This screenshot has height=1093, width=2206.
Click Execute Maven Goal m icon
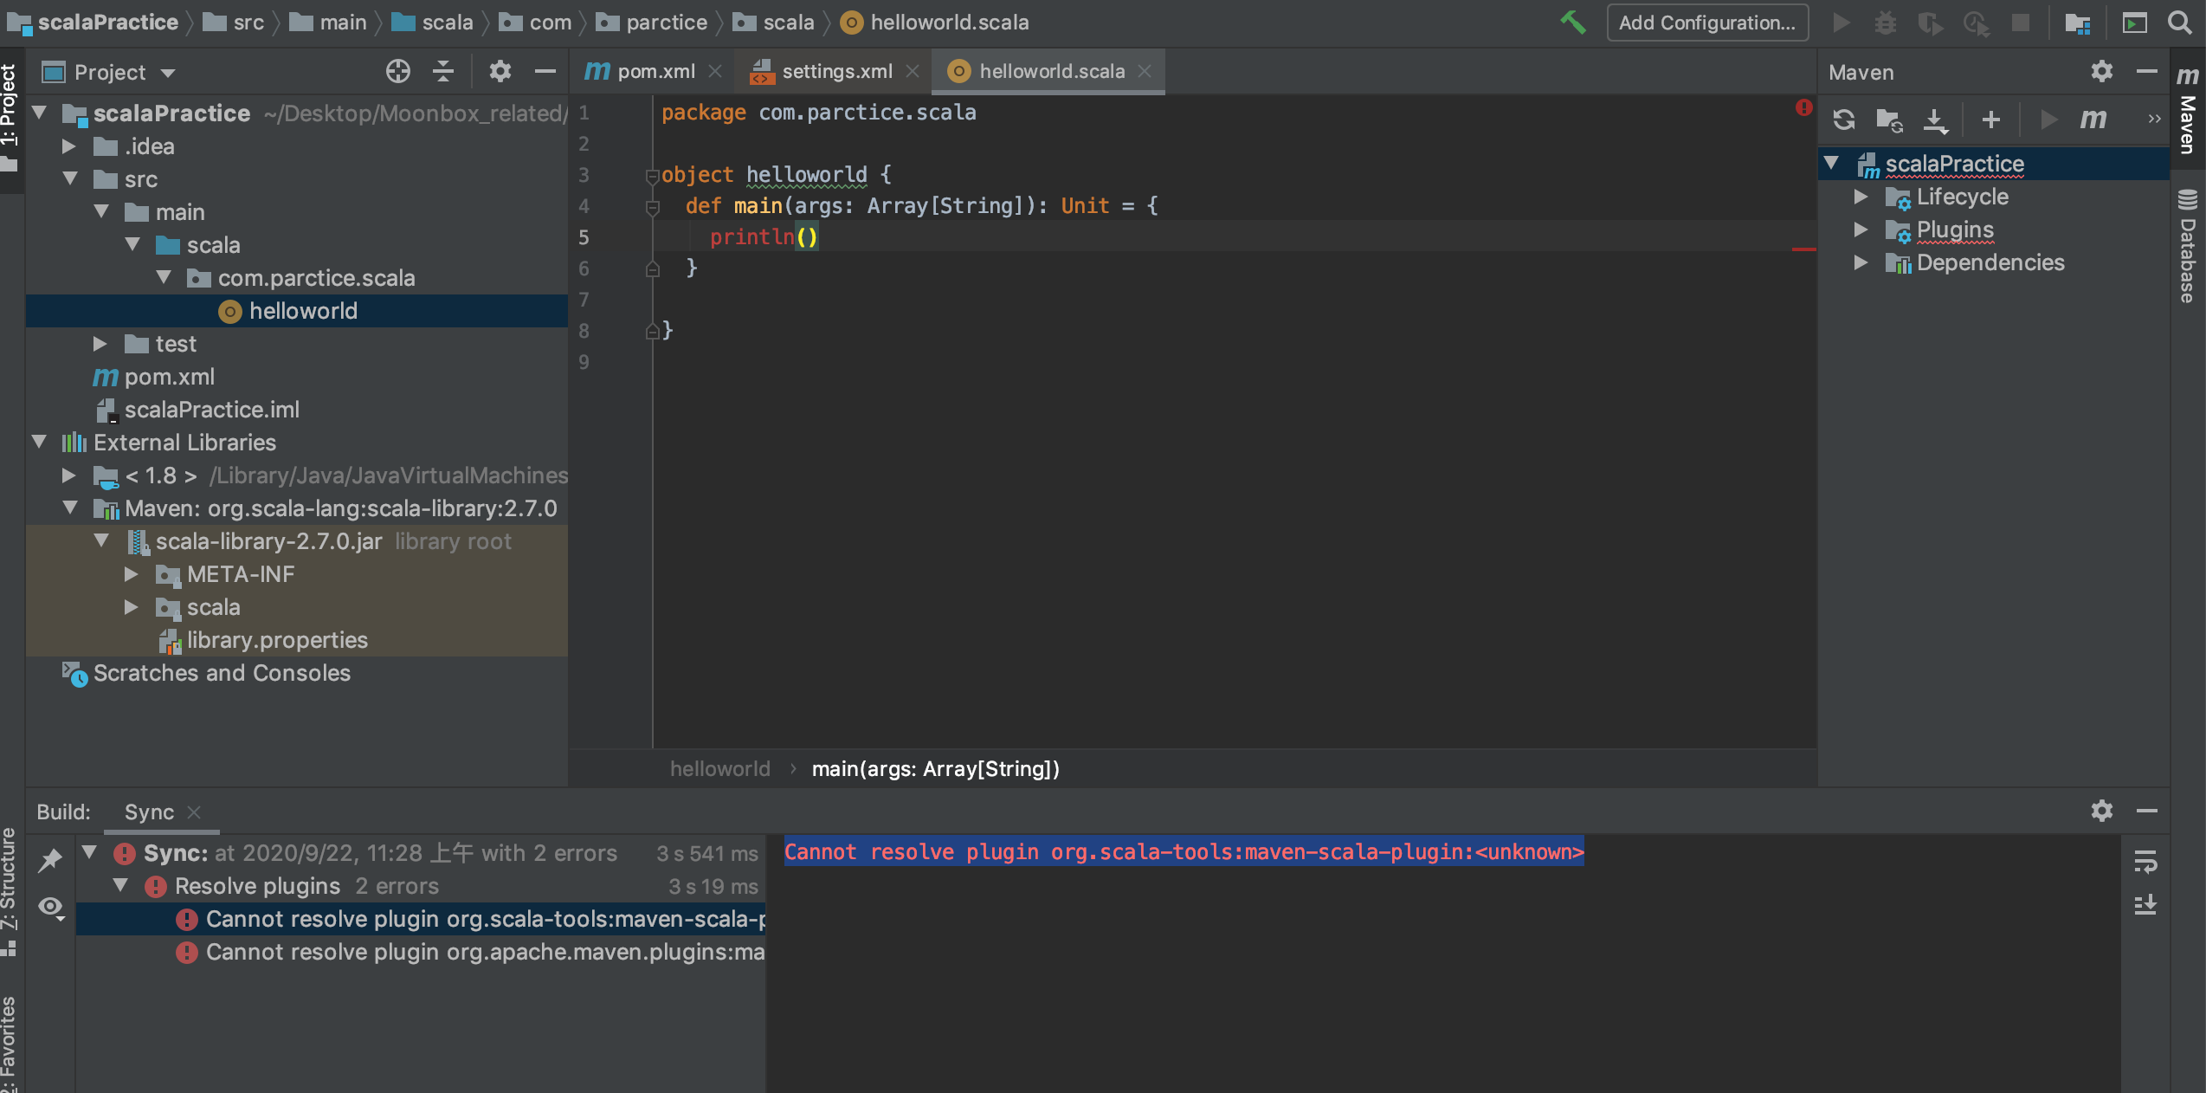pyautogui.click(x=2093, y=120)
